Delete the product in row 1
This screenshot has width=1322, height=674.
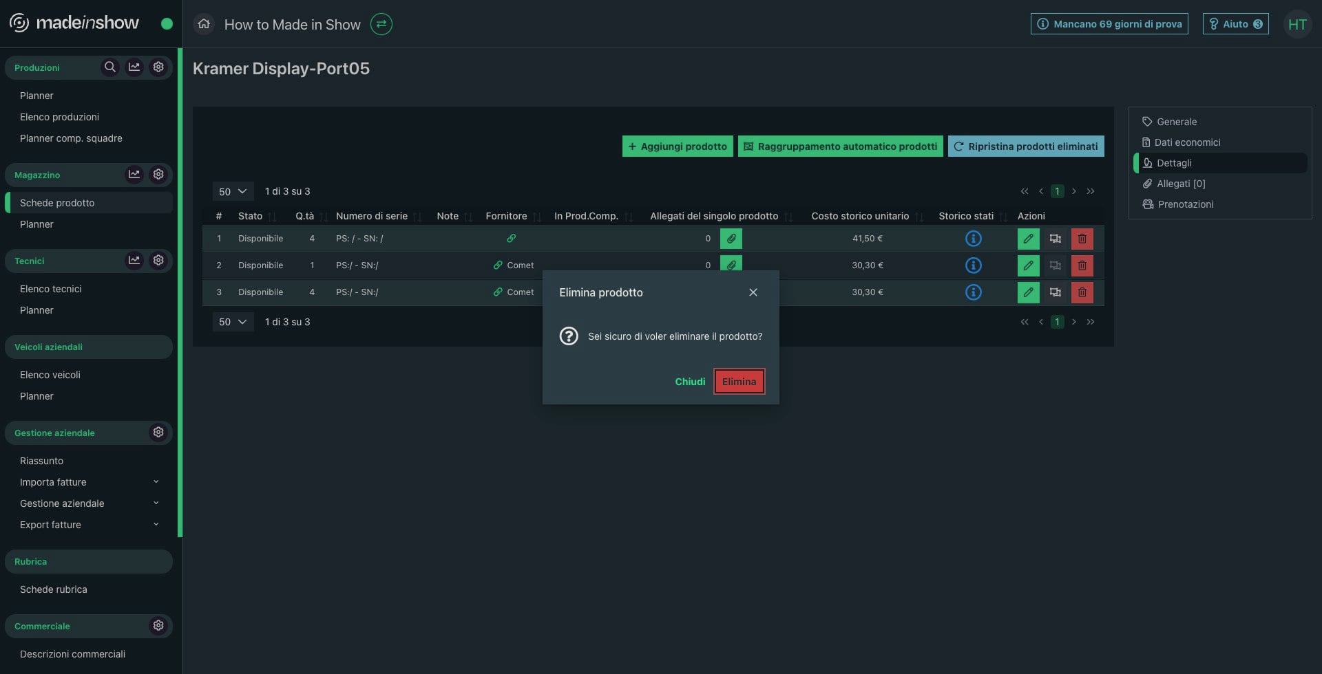click(1082, 239)
